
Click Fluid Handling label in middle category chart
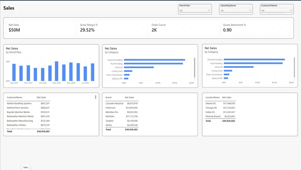116,64
